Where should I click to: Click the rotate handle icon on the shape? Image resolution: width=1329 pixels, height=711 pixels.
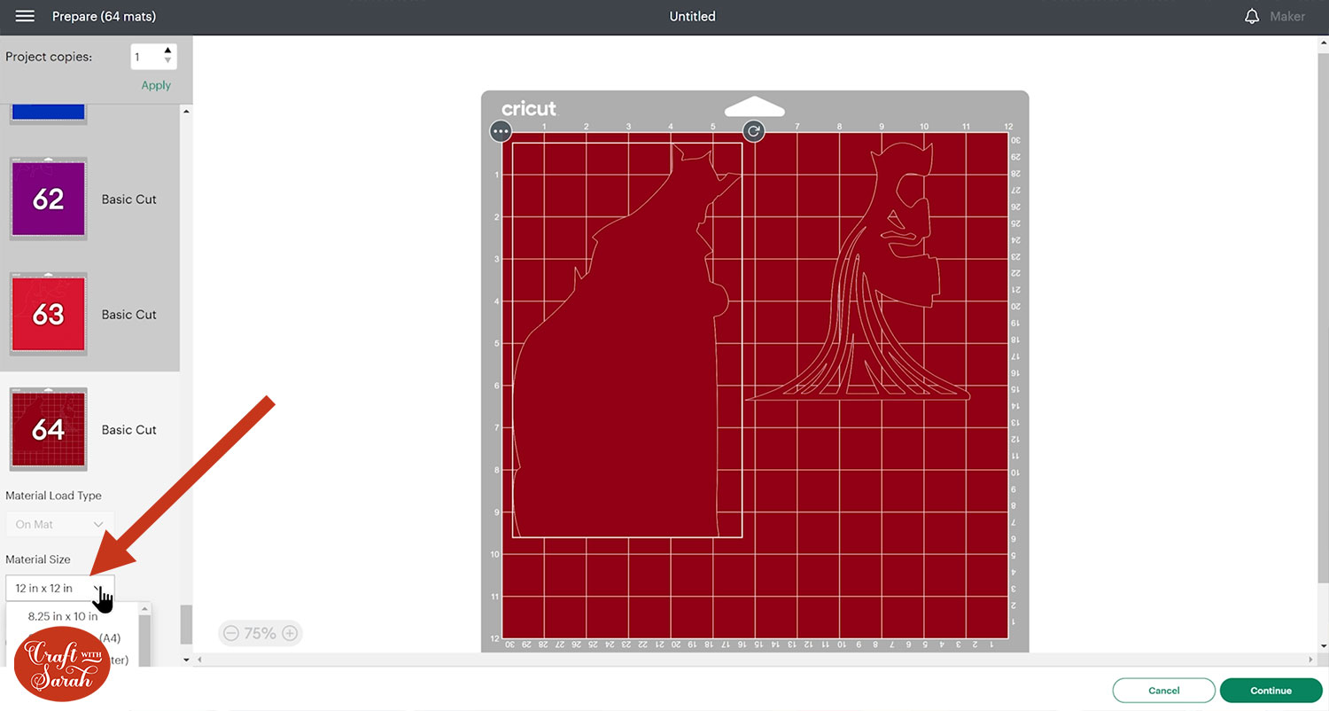(x=753, y=131)
